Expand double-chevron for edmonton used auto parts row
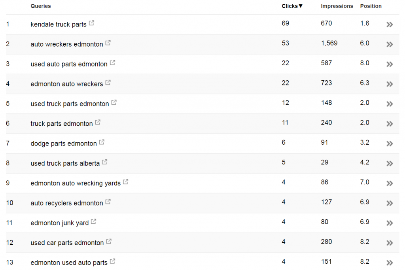Viewport: 405px width, 270px height. pos(390,263)
